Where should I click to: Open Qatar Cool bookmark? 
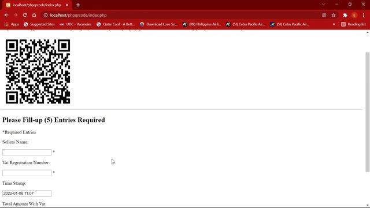point(116,24)
